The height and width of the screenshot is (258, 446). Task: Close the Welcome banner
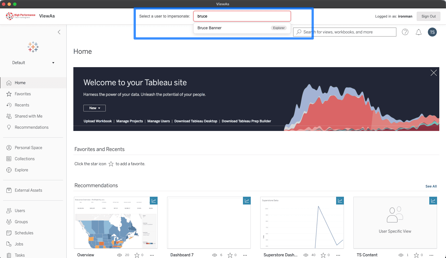pyautogui.click(x=433, y=73)
